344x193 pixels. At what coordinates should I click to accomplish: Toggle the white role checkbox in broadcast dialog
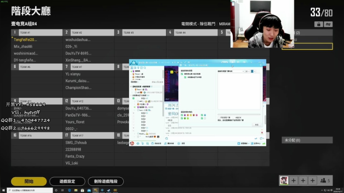pos(202,118)
